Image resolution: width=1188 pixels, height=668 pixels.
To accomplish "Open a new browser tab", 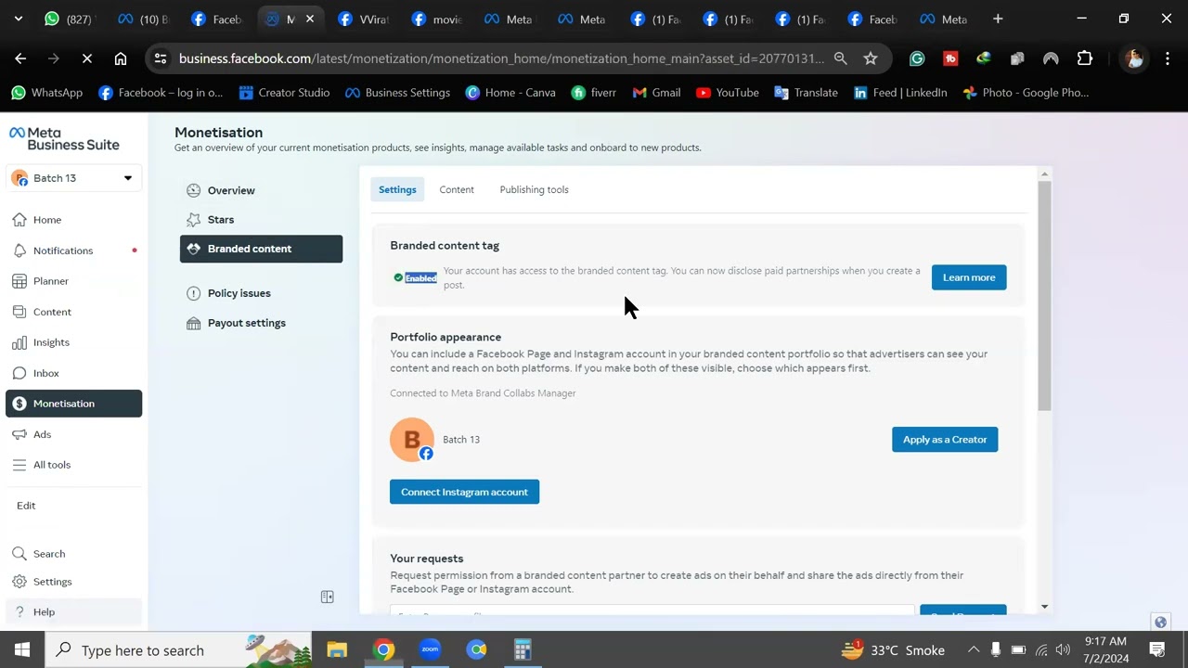I will (x=998, y=19).
